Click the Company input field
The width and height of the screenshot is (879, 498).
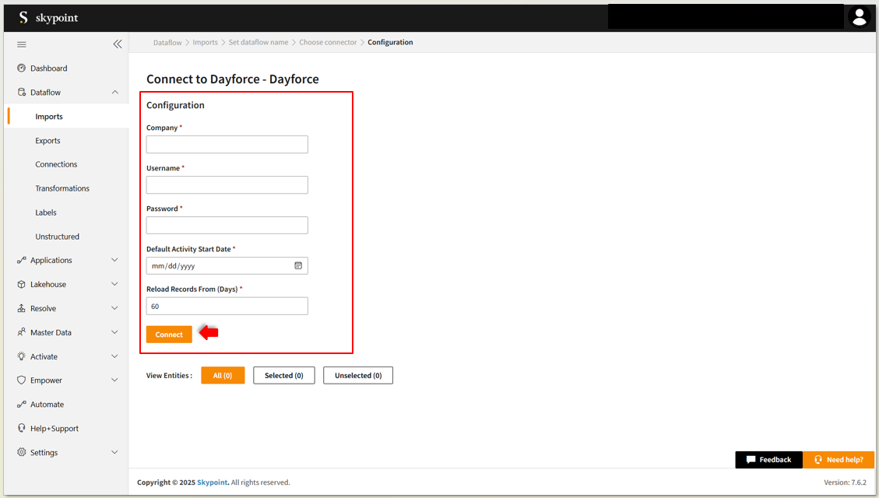pyautogui.click(x=227, y=145)
